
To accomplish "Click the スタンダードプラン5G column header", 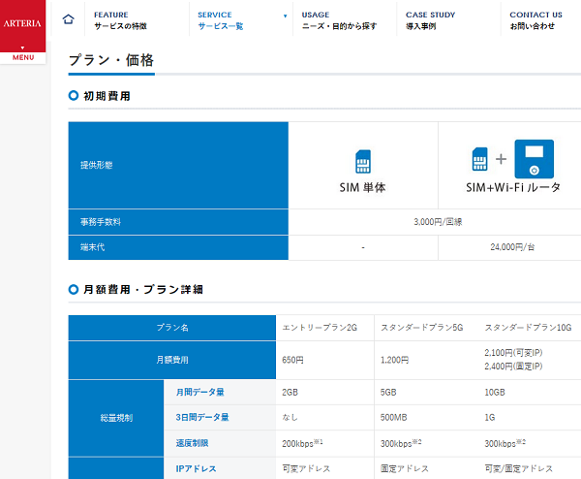I will click(x=421, y=328).
